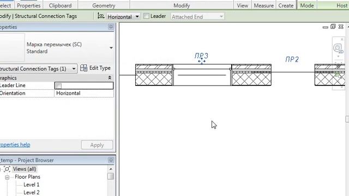Open the Properties help link
The image size is (349, 196).
click(15, 145)
